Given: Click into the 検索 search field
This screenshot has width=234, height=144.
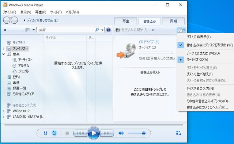Looking at the screenshot, I should (x=66, y=30).
